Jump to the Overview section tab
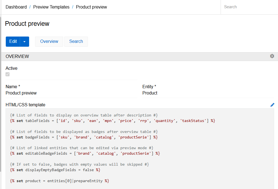The width and height of the screenshot is (278, 189). coord(49,41)
